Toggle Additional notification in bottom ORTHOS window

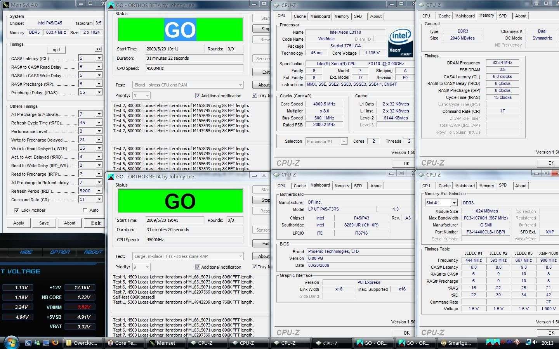coord(198,267)
